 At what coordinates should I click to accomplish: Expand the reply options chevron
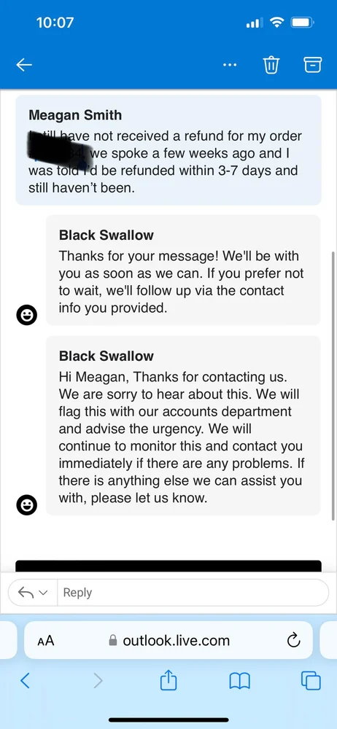pyautogui.click(x=43, y=593)
